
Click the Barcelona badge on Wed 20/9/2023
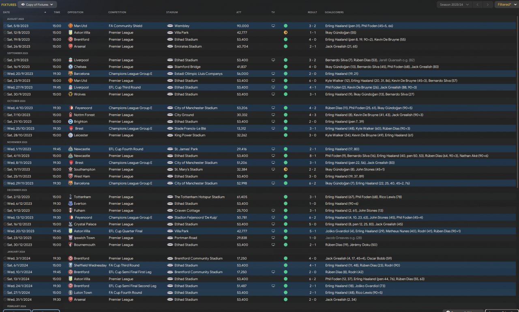71,74
